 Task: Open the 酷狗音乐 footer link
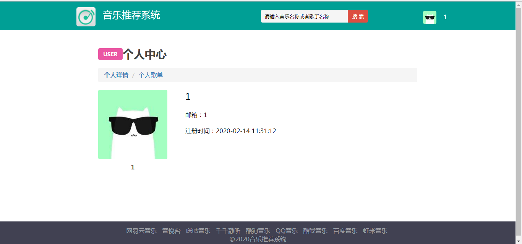tap(258, 231)
